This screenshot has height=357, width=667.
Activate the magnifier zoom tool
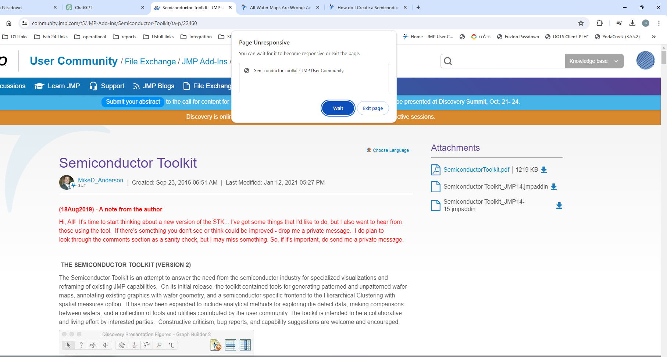159,345
